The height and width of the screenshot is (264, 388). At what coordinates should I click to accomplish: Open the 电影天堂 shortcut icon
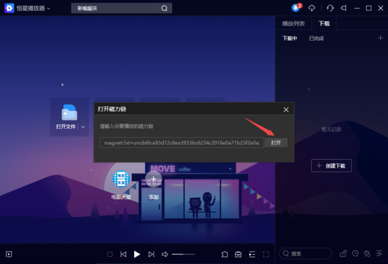(122, 179)
